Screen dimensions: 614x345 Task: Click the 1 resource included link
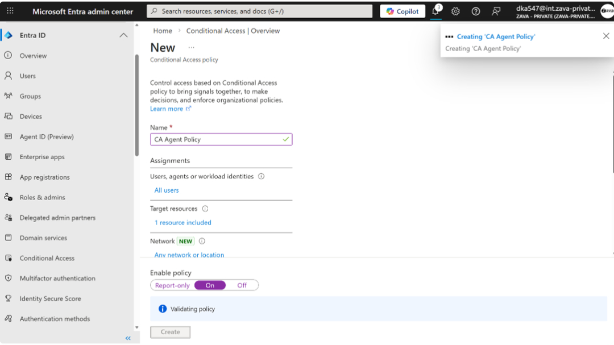183,222
